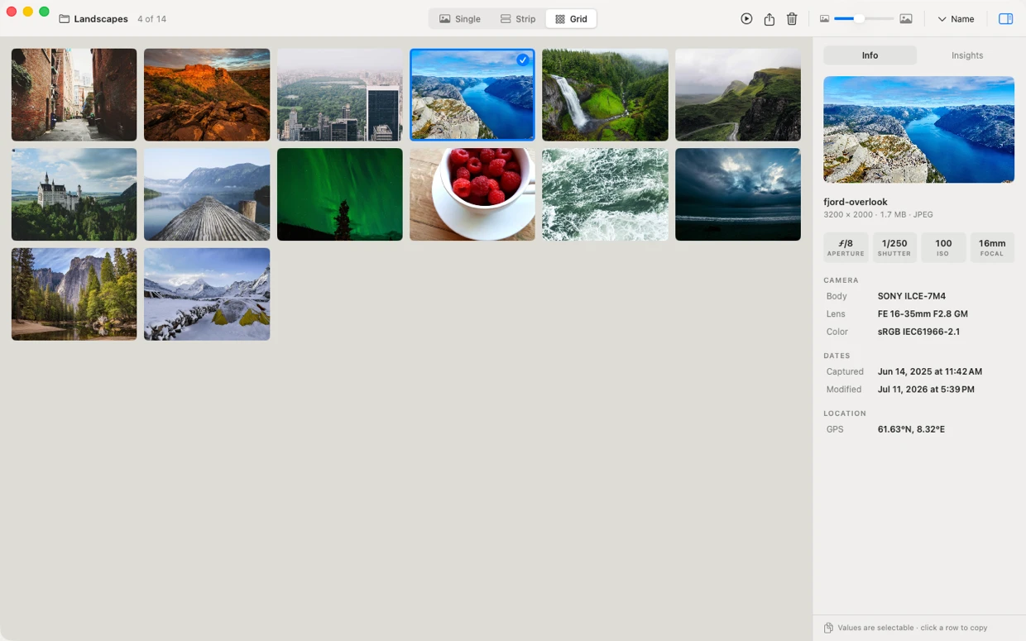Screen dimensions: 1026x641
Task: Click the 16mm focal chip
Action: (x=992, y=247)
